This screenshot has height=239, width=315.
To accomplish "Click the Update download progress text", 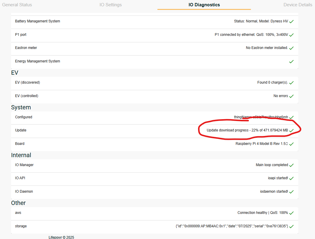I will [247, 130].
